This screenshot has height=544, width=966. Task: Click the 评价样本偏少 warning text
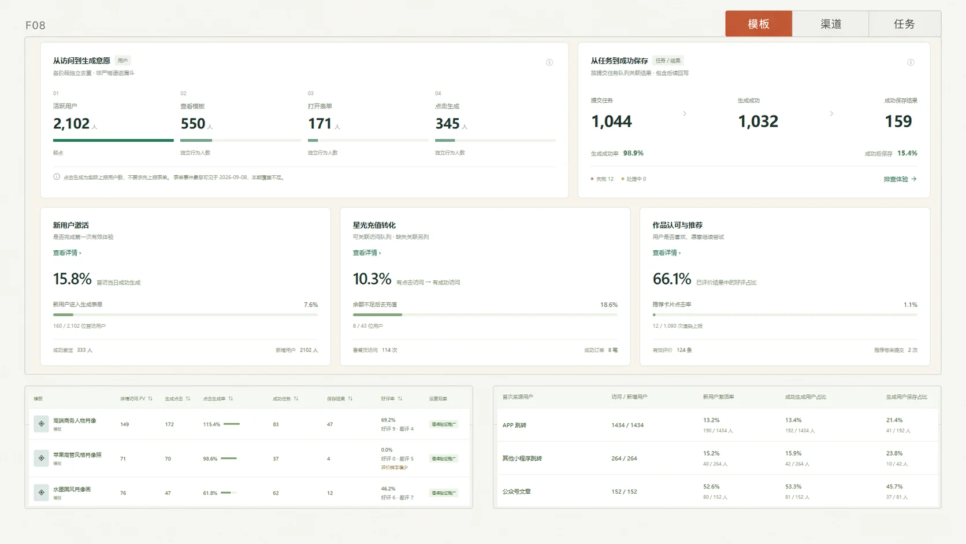click(395, 468)
